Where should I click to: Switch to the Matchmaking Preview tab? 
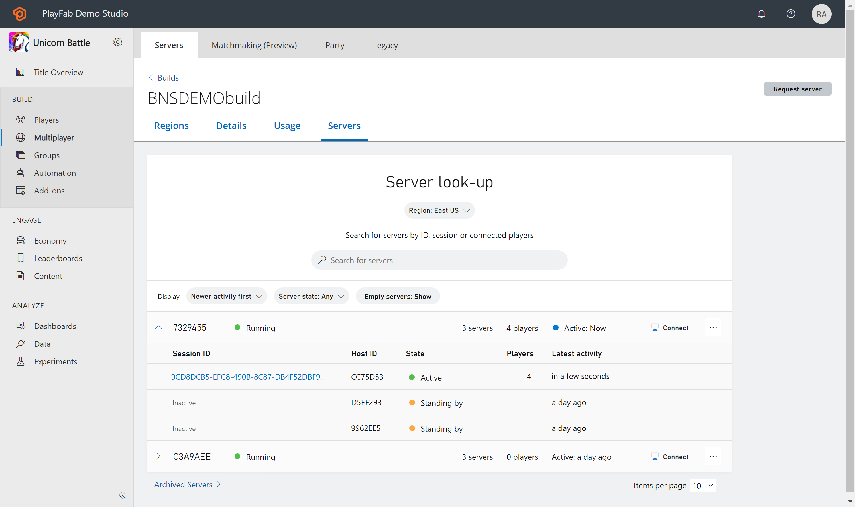point(254,45)
